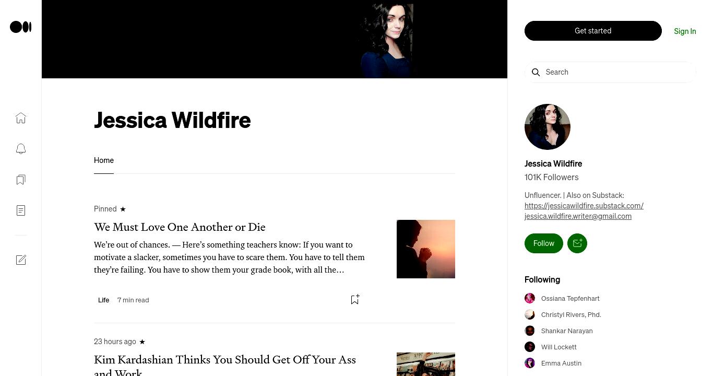The image size is (713, 376).
Task: Open the jessicawildfire.substack.com link
Action: (x=584, y=206)
